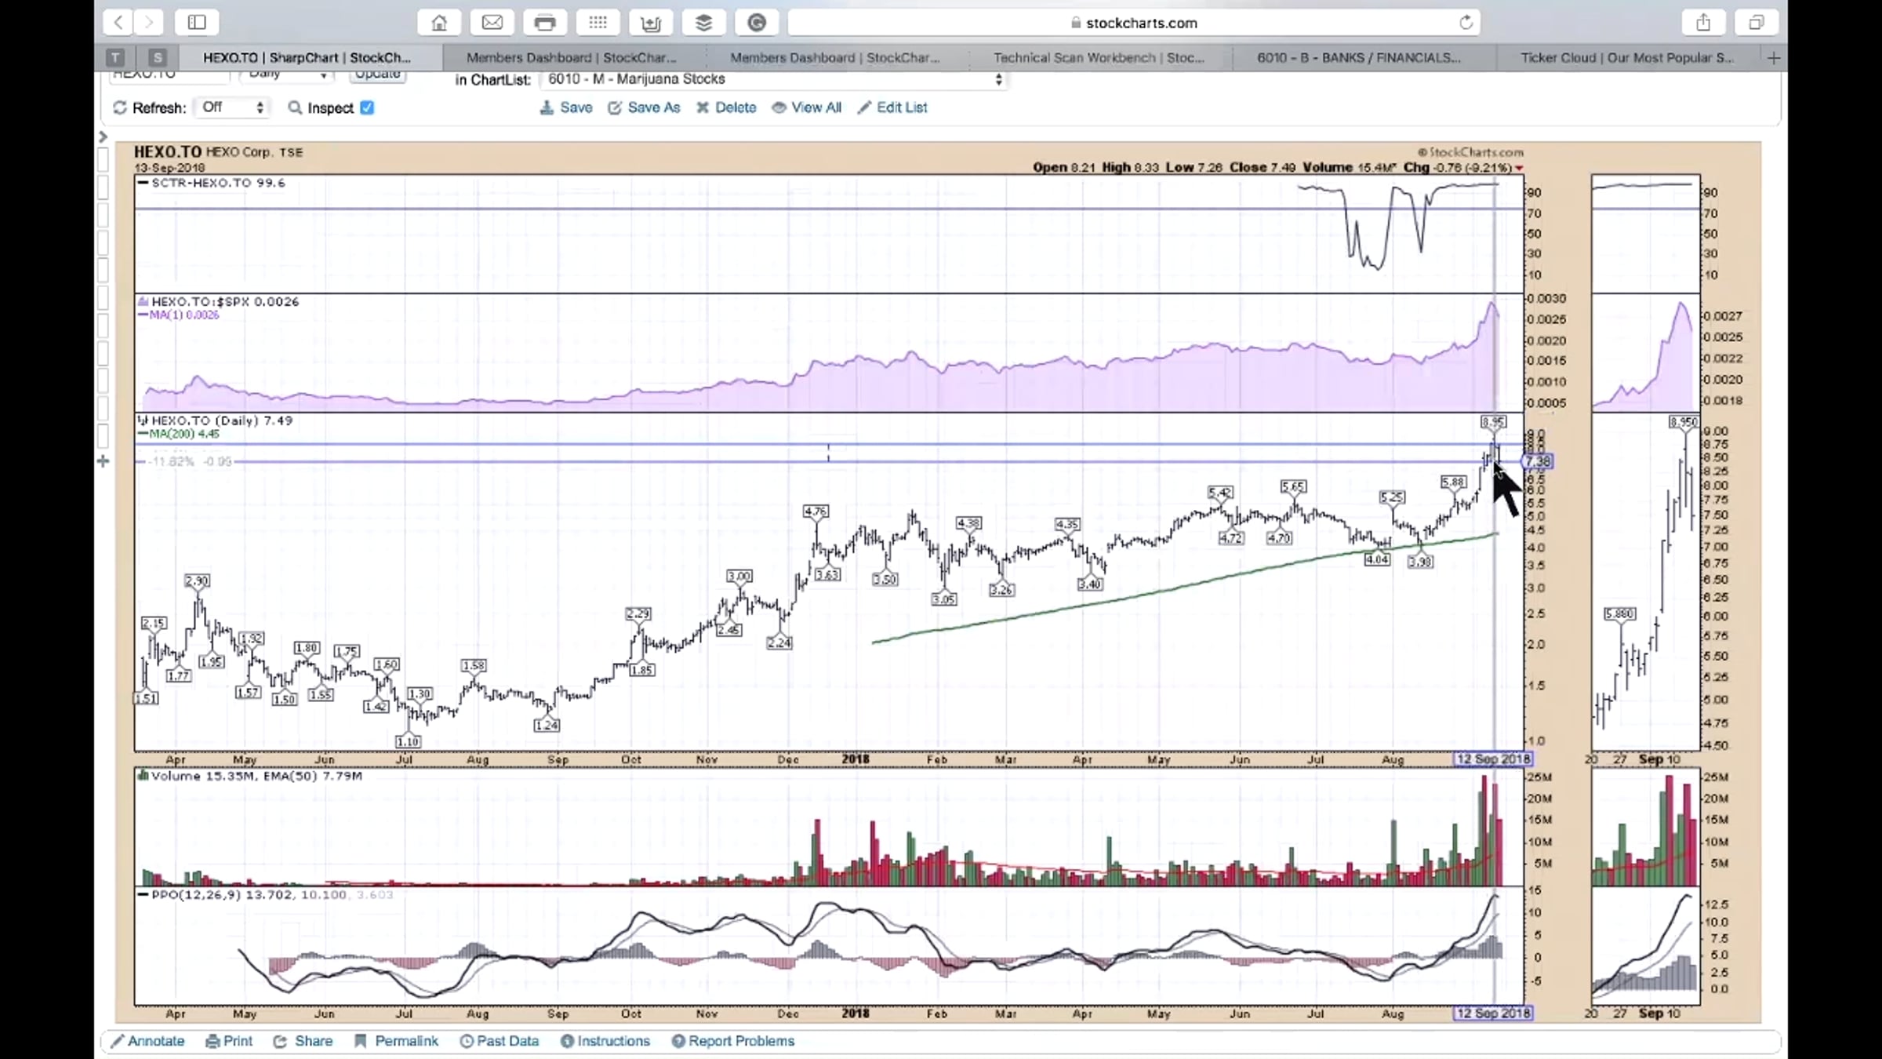Open the ChartList selection dropdown
Viewport: 1882px width, 1059px height.
[774, 79]
